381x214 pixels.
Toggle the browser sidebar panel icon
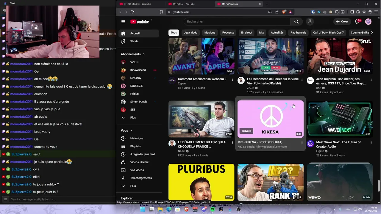[x=352, y=12]
